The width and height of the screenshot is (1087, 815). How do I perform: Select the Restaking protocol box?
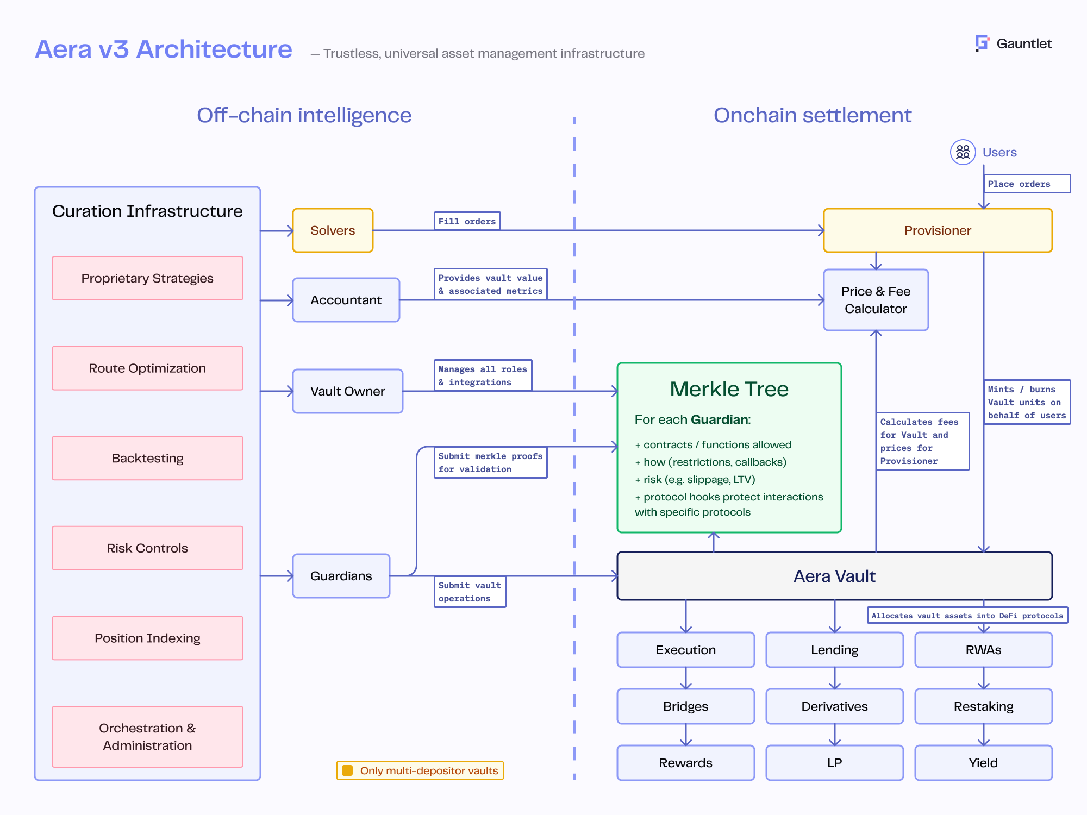983,706
